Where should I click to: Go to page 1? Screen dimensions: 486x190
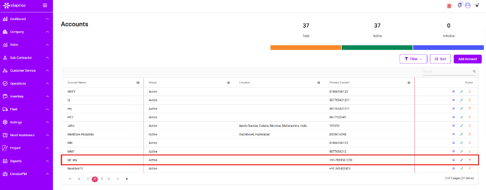(x=88, y=179)
